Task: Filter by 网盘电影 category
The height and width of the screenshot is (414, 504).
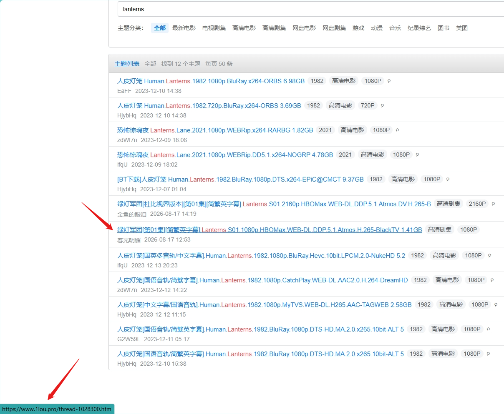Action: pos(304,28)
